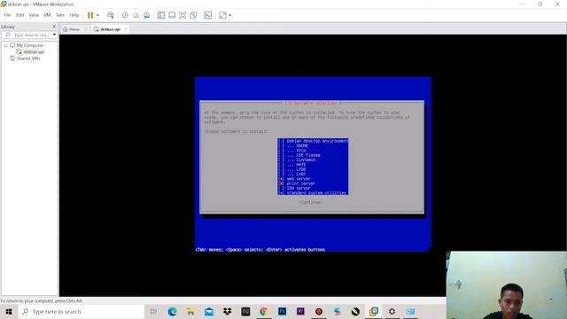Open the View menu
The height and width of the screenshot is (319, 567).
(34, 15)
